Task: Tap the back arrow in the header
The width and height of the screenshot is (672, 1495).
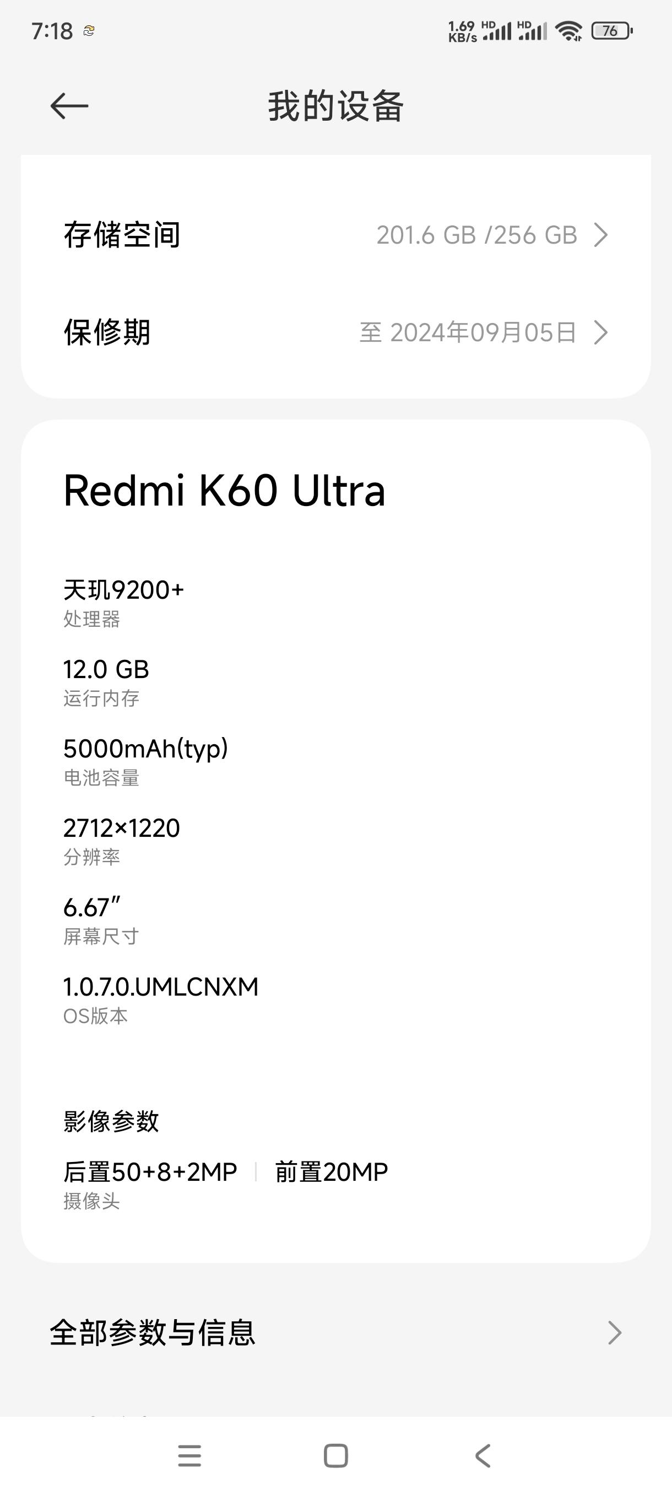Action: (x=69, y=106)
